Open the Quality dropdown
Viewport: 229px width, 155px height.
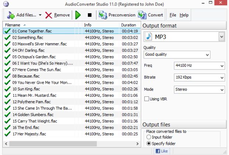tap(177, 55)
